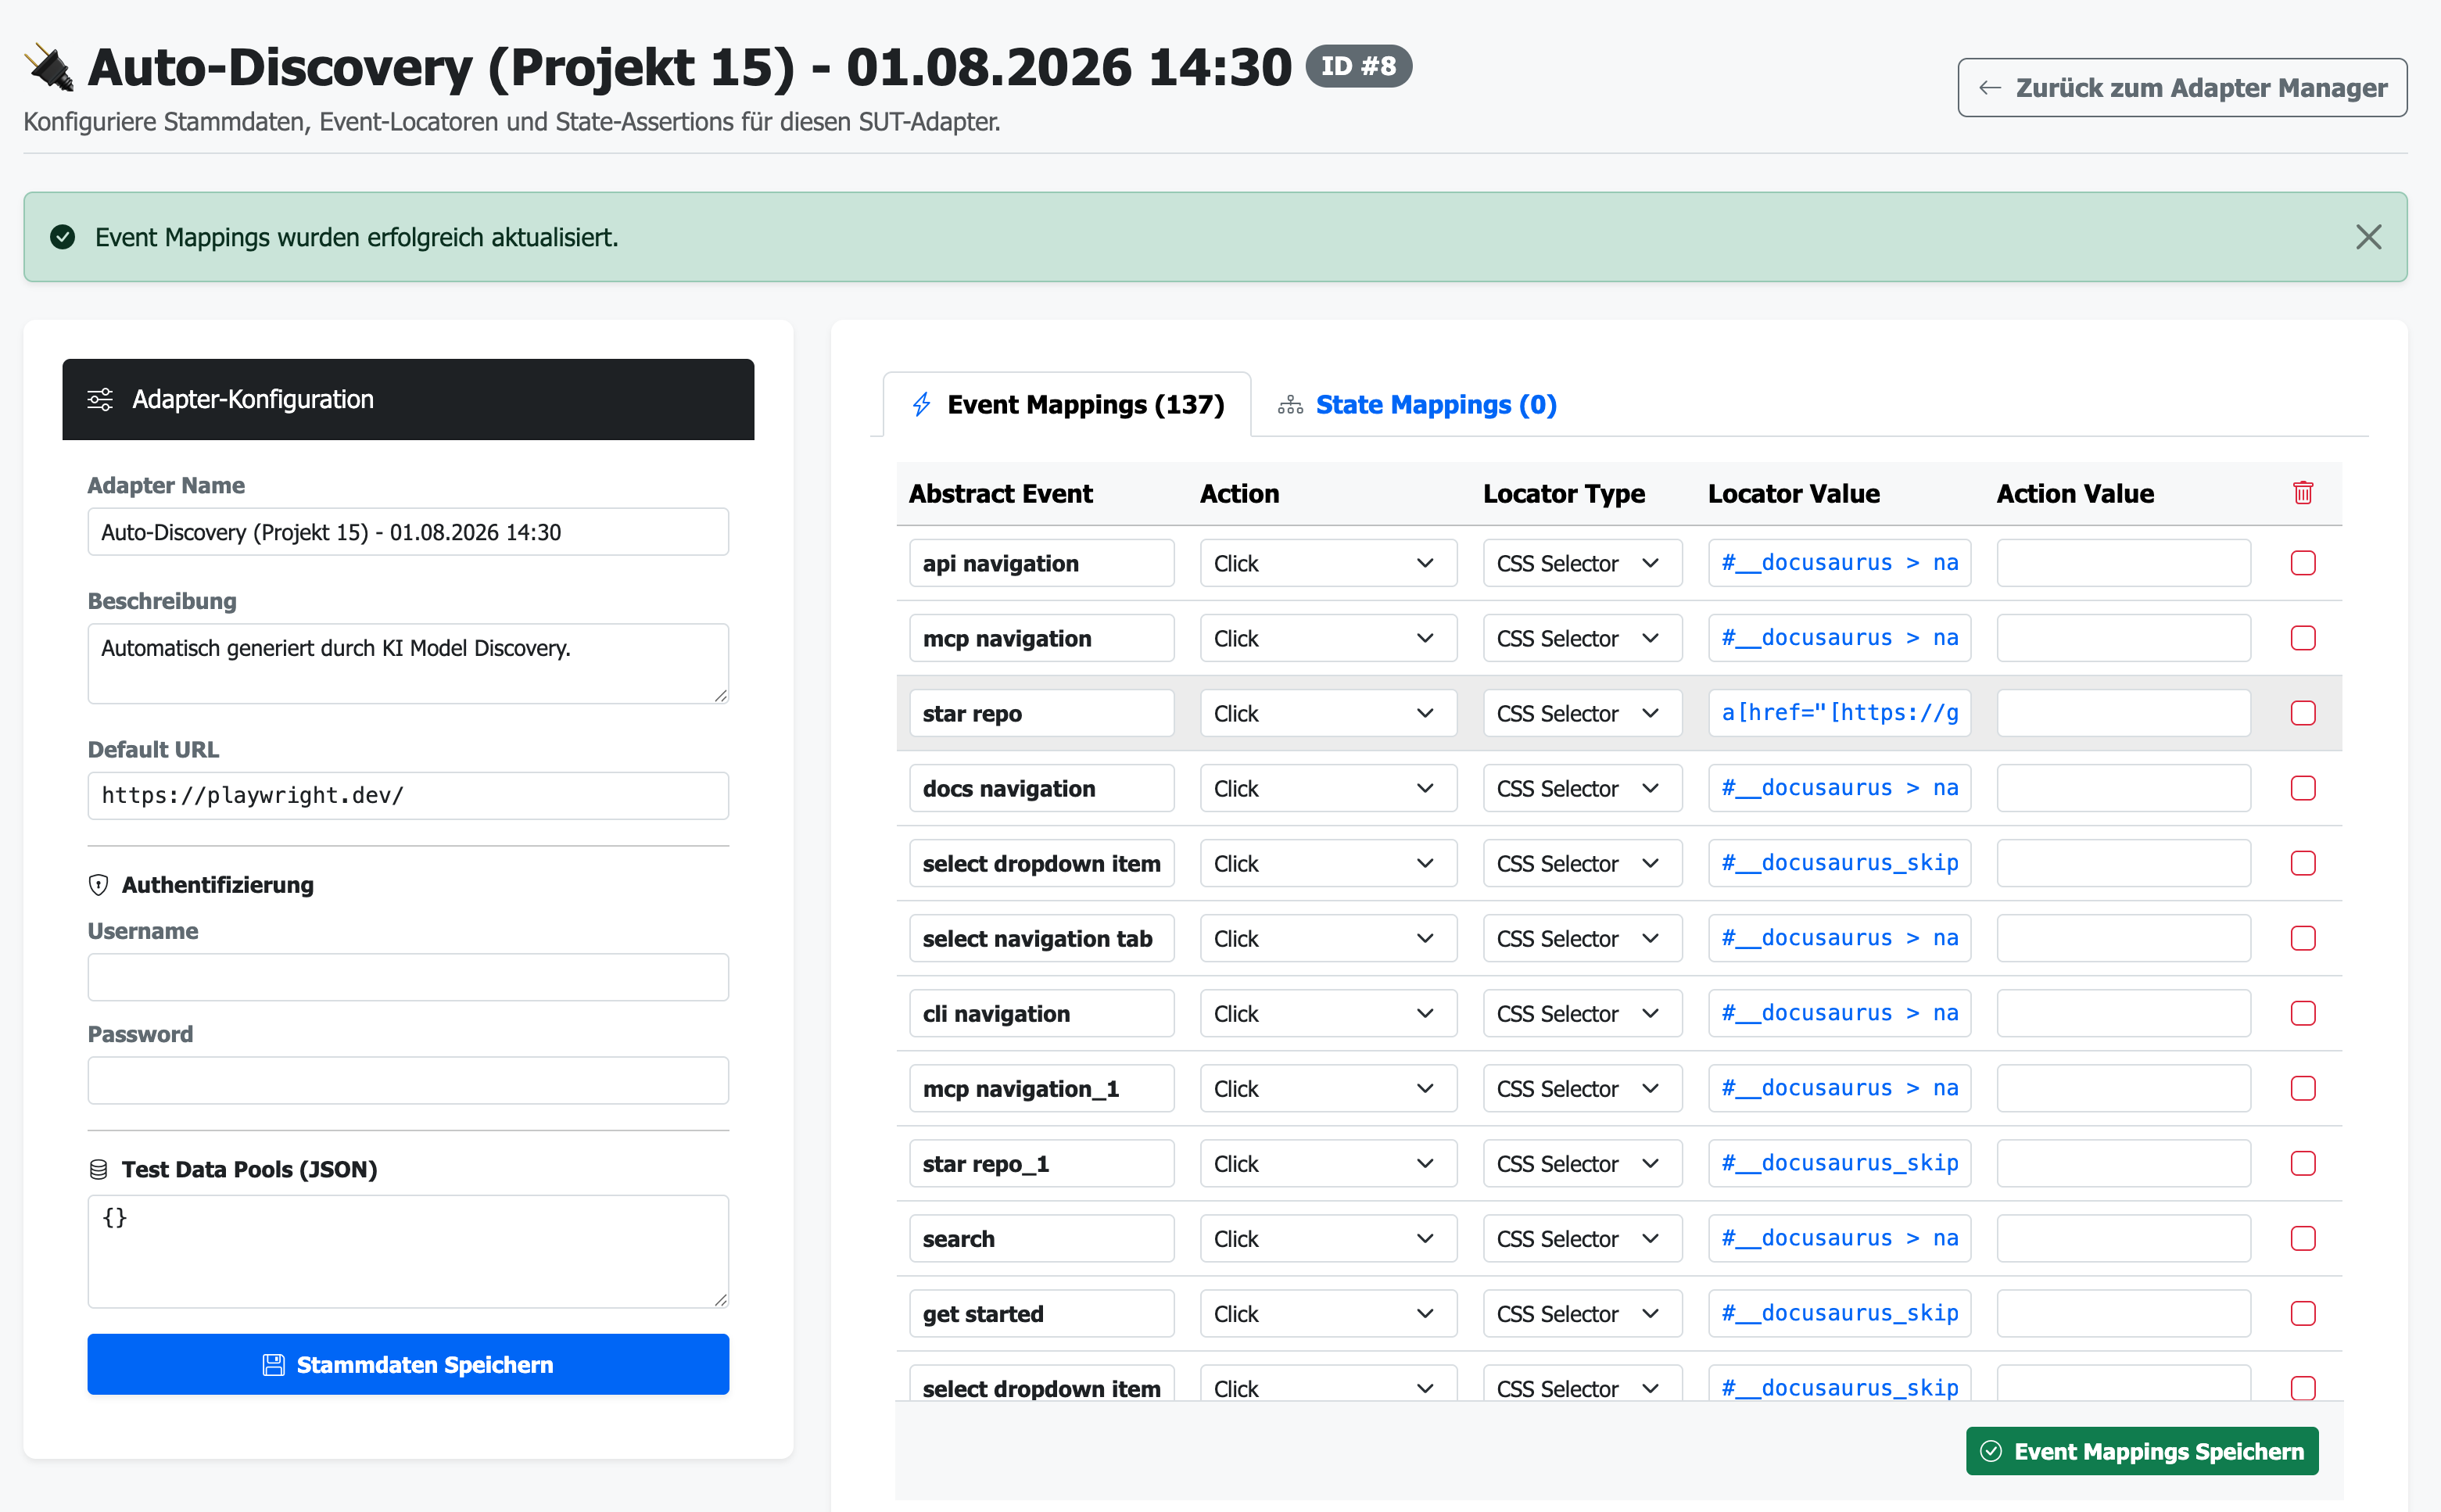The width and height of the screenshot is (2441, 1512).
Task: Click the red trash icon in table header
Action: click(x=2302, y=492)
